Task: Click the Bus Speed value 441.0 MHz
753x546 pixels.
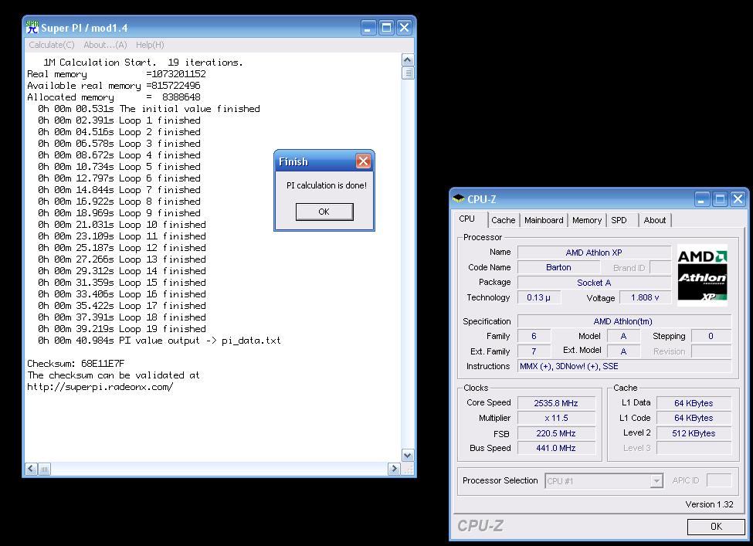Action: pyautogui.click(x=556, y=448)
